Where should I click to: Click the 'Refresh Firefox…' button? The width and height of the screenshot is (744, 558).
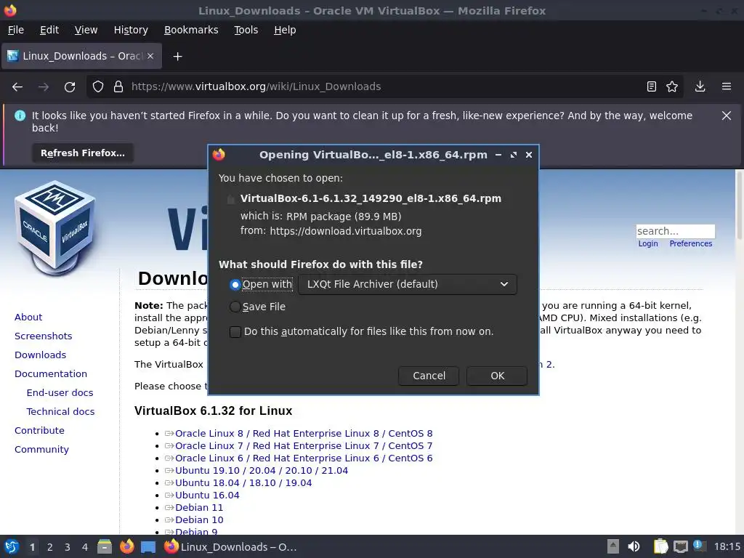point(83,153)
